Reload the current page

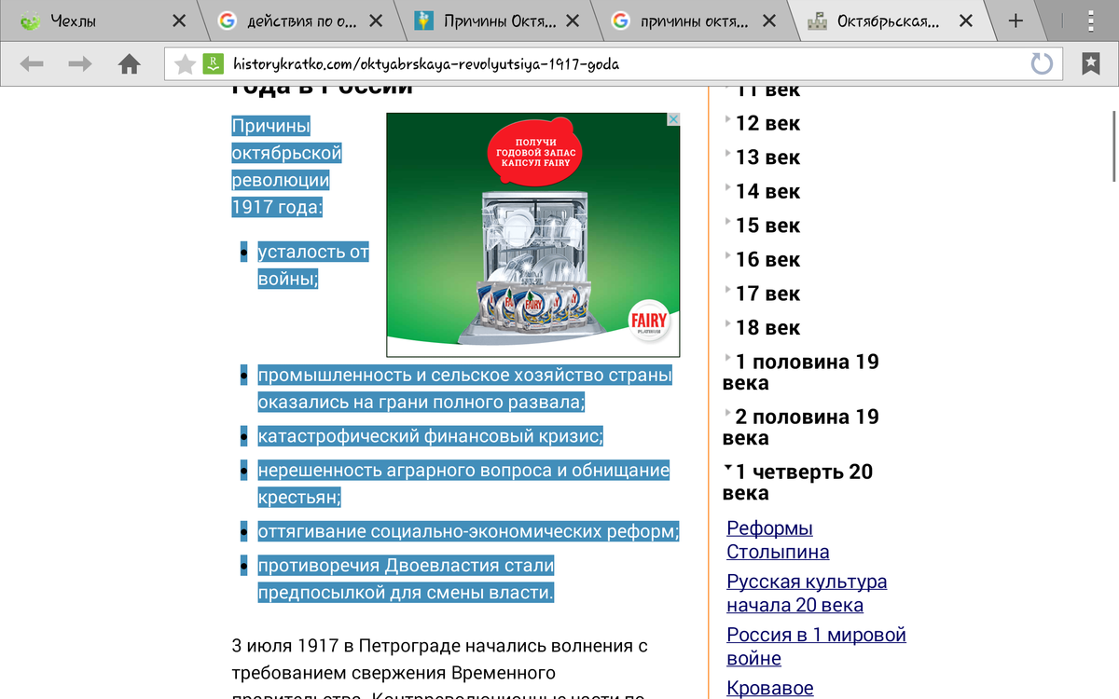1042,63
